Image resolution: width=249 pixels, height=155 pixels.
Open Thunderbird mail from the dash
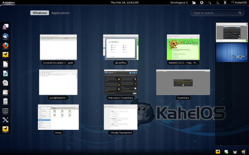pos(5,36)
